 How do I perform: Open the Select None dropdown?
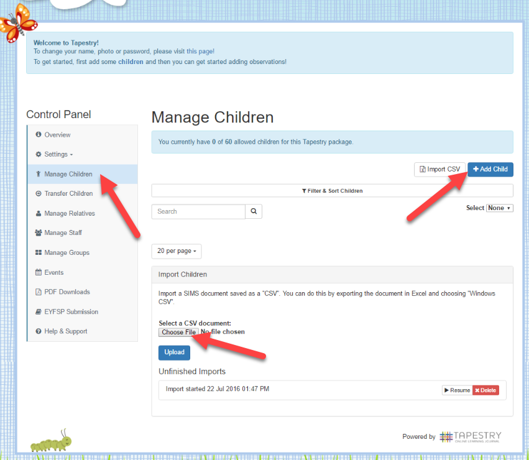[499, 208]
